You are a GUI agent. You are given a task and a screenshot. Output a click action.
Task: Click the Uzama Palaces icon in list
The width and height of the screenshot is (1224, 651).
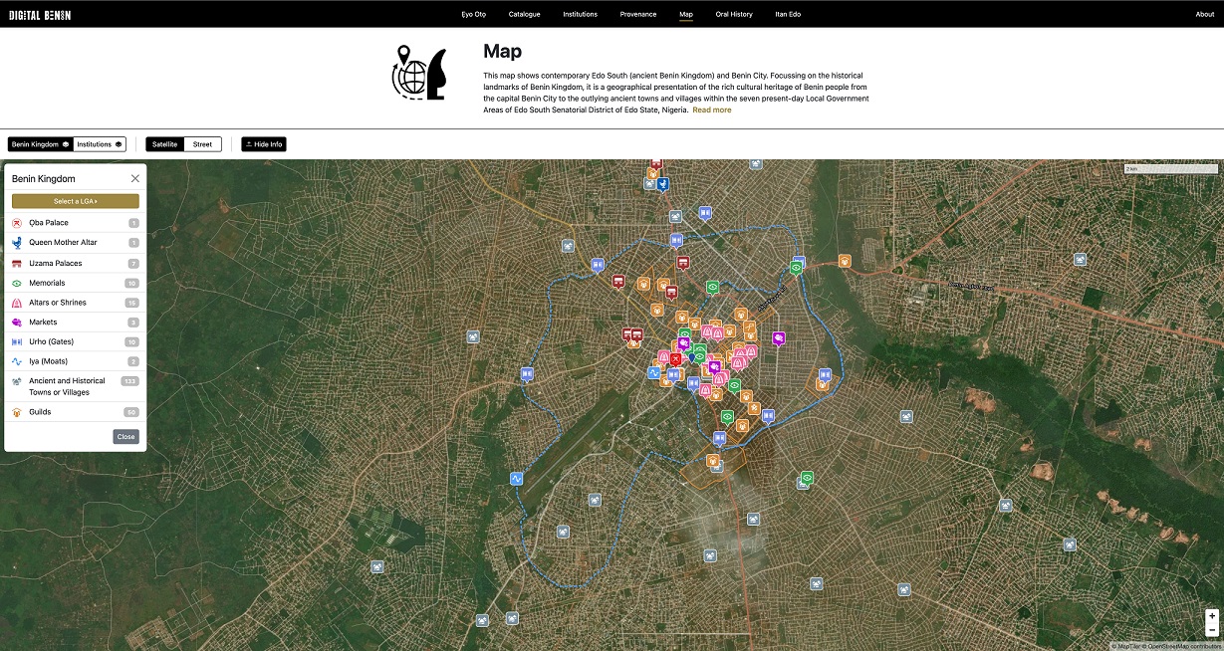(x=17, y=264)
